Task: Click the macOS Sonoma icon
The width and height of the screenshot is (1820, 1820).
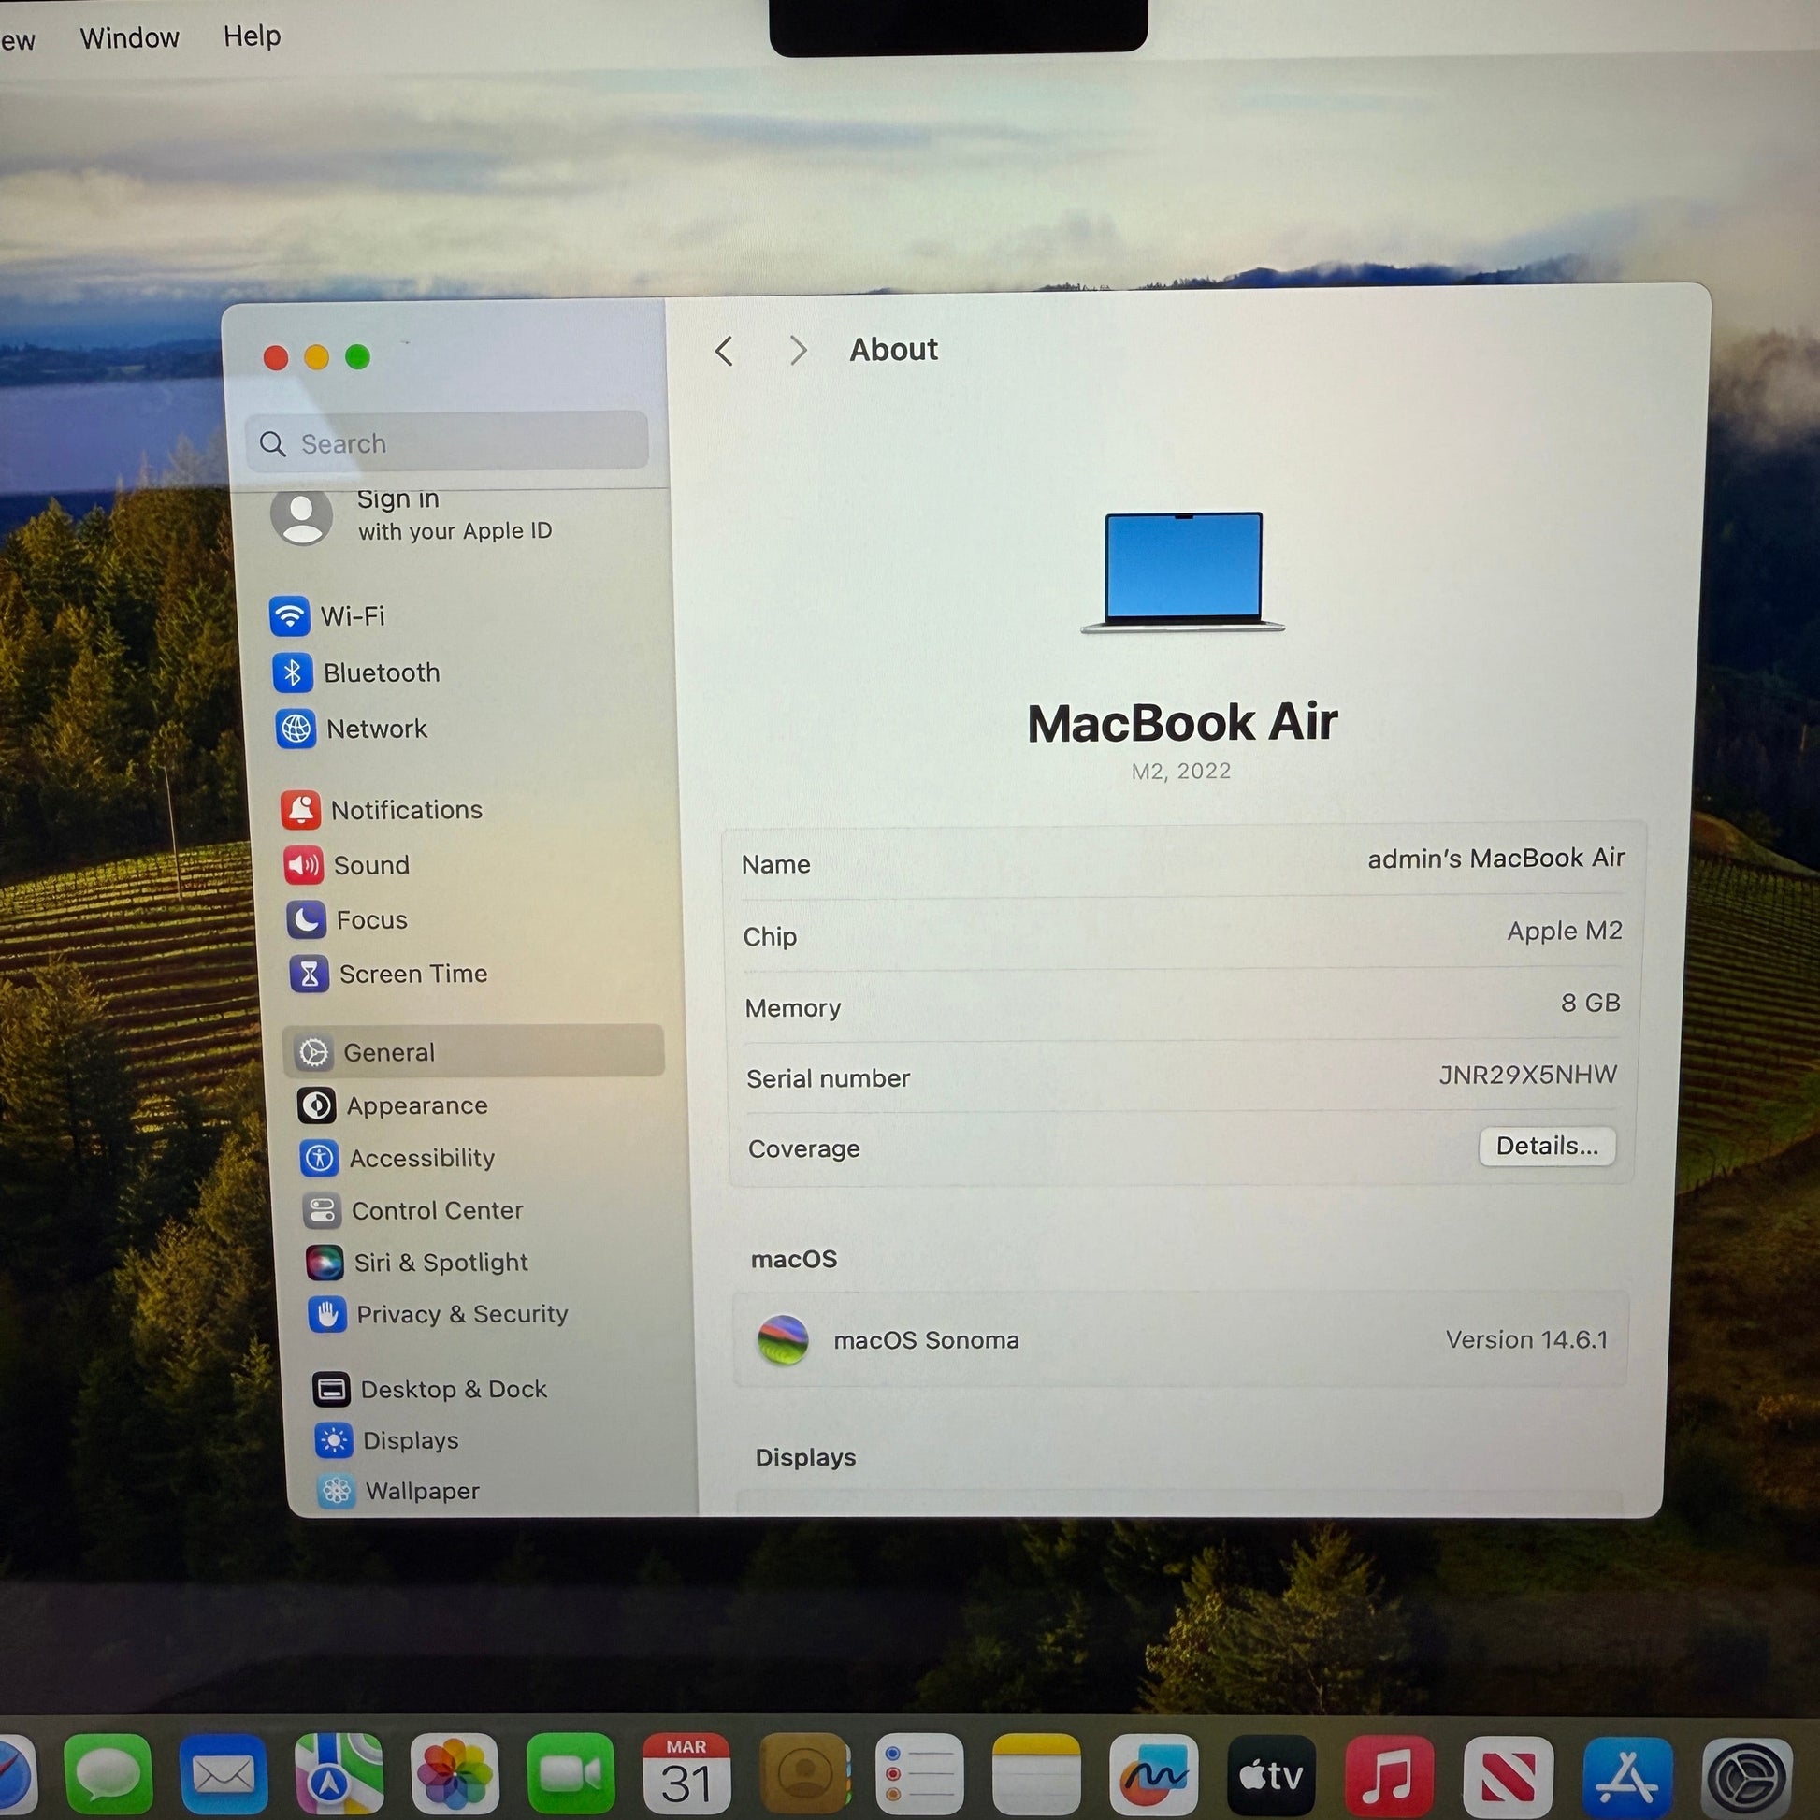Action: coord(783,1340)
